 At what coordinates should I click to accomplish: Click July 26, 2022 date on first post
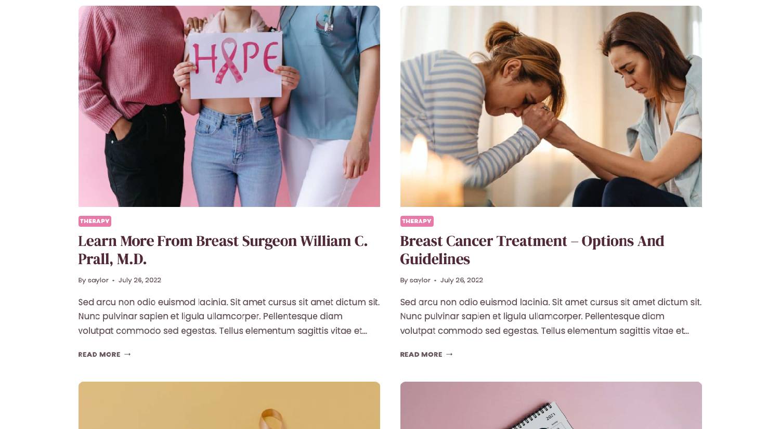pyautogui.click(x=139, y=280)
